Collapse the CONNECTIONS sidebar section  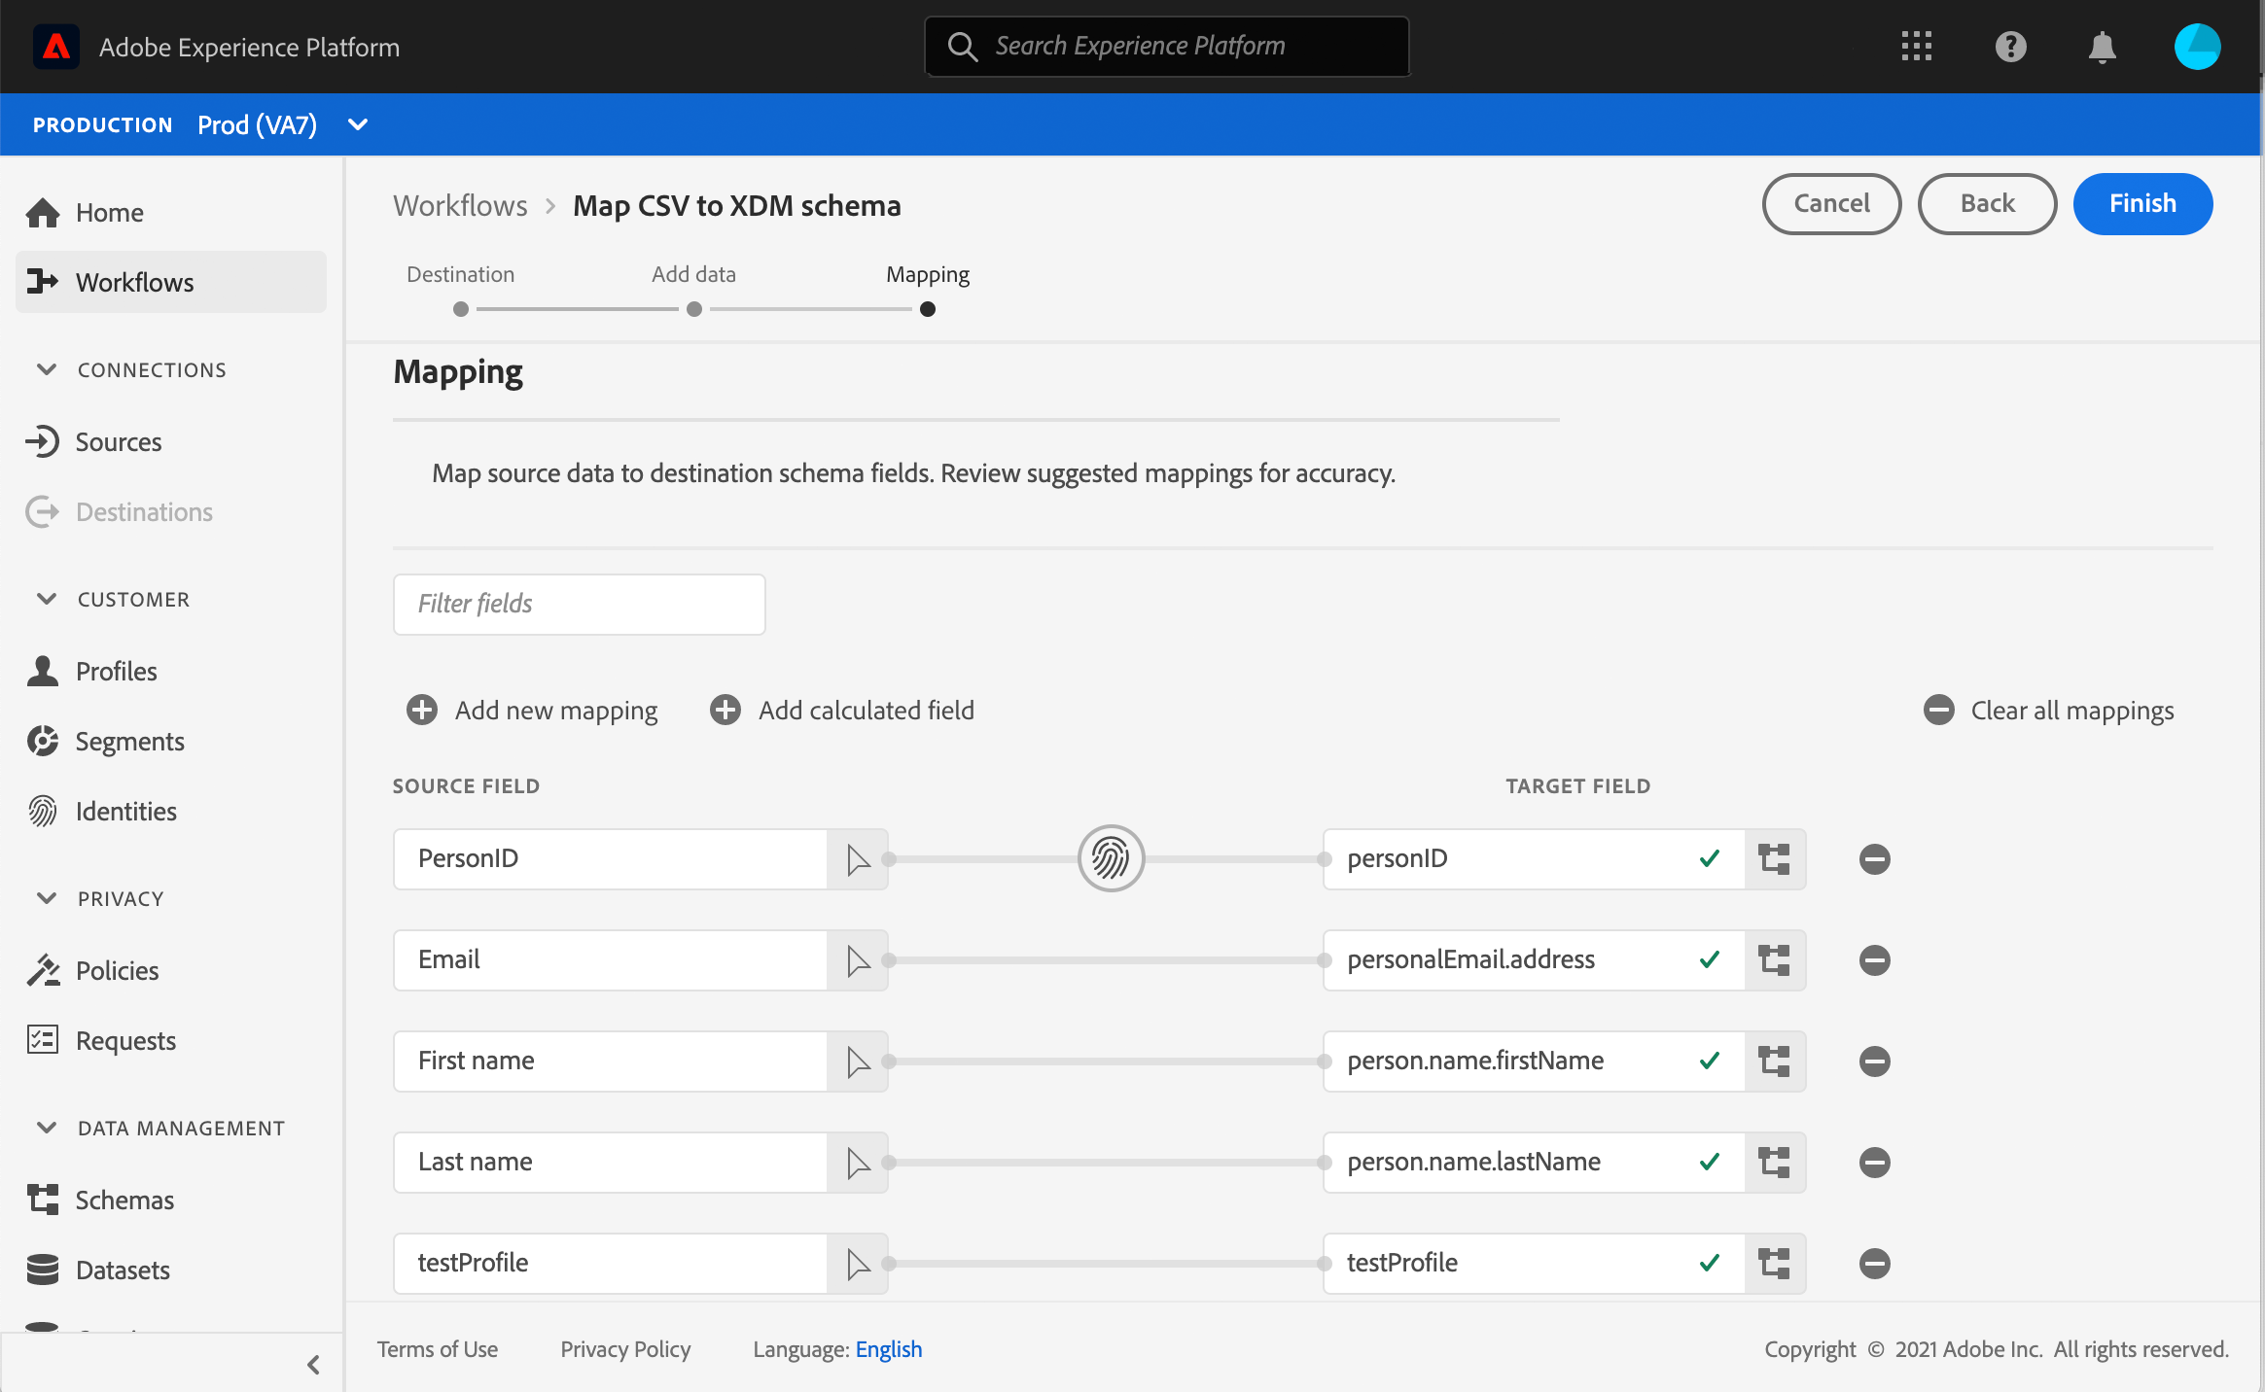pos(47,369)
